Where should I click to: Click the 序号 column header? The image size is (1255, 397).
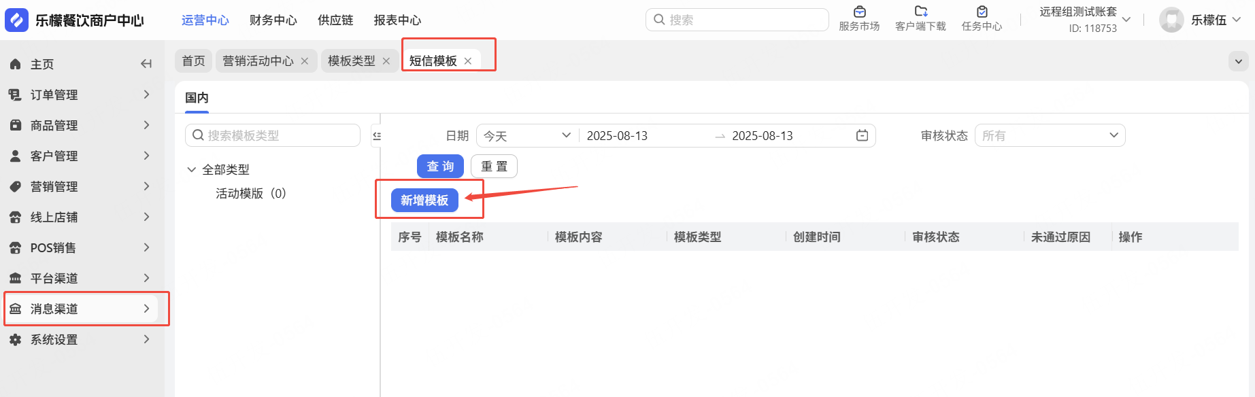(409, 237)
